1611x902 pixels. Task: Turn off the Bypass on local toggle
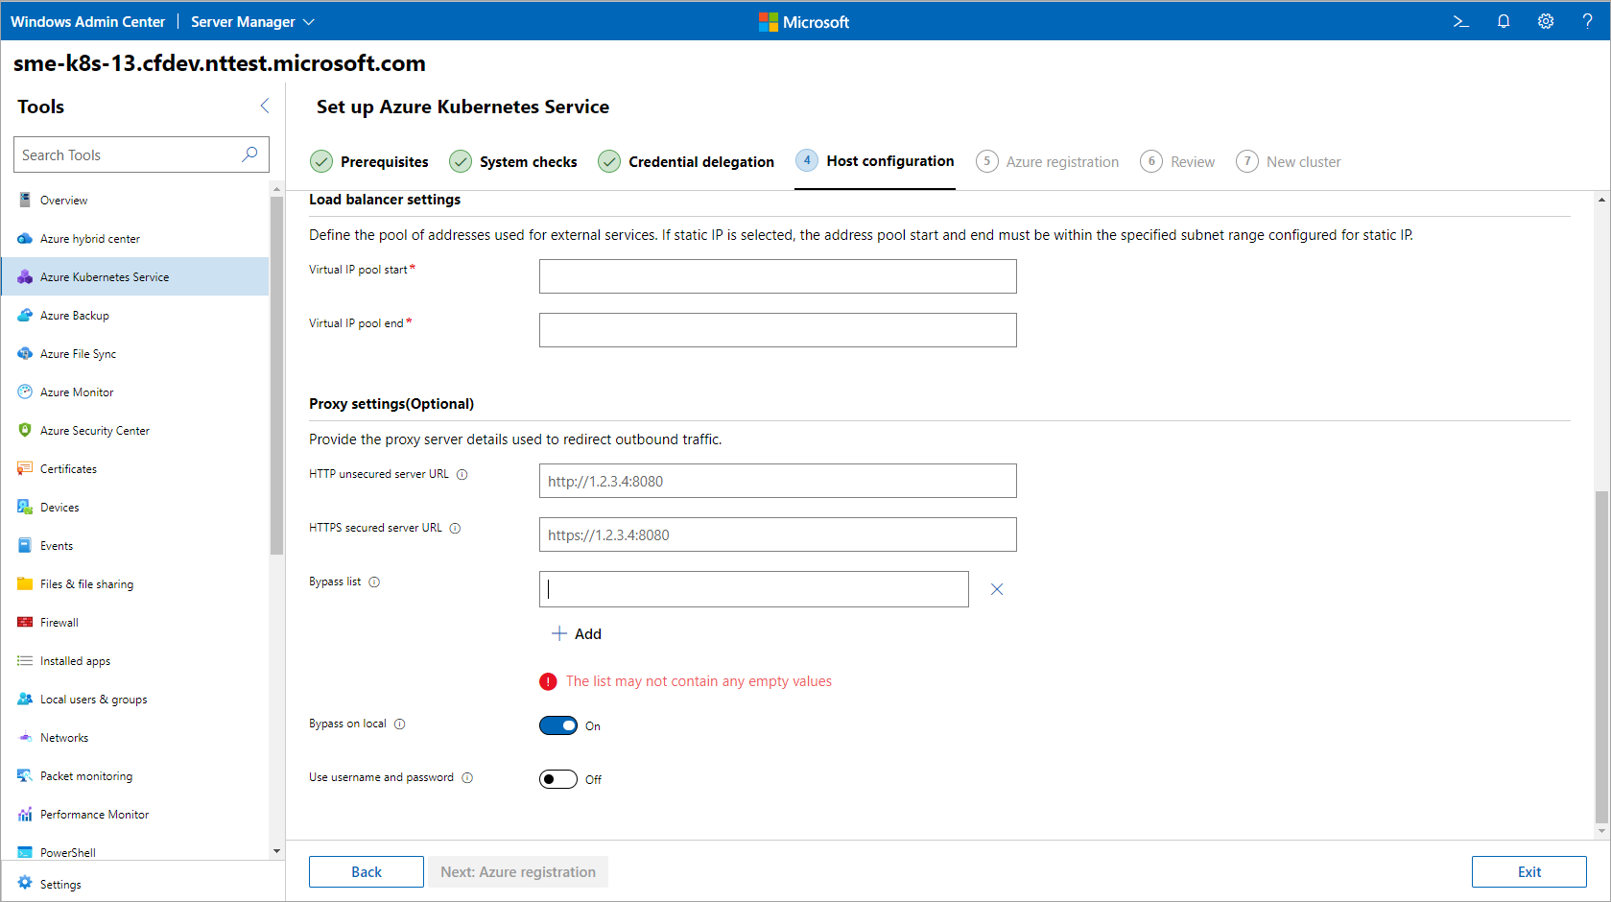click(x=557, y=725)
